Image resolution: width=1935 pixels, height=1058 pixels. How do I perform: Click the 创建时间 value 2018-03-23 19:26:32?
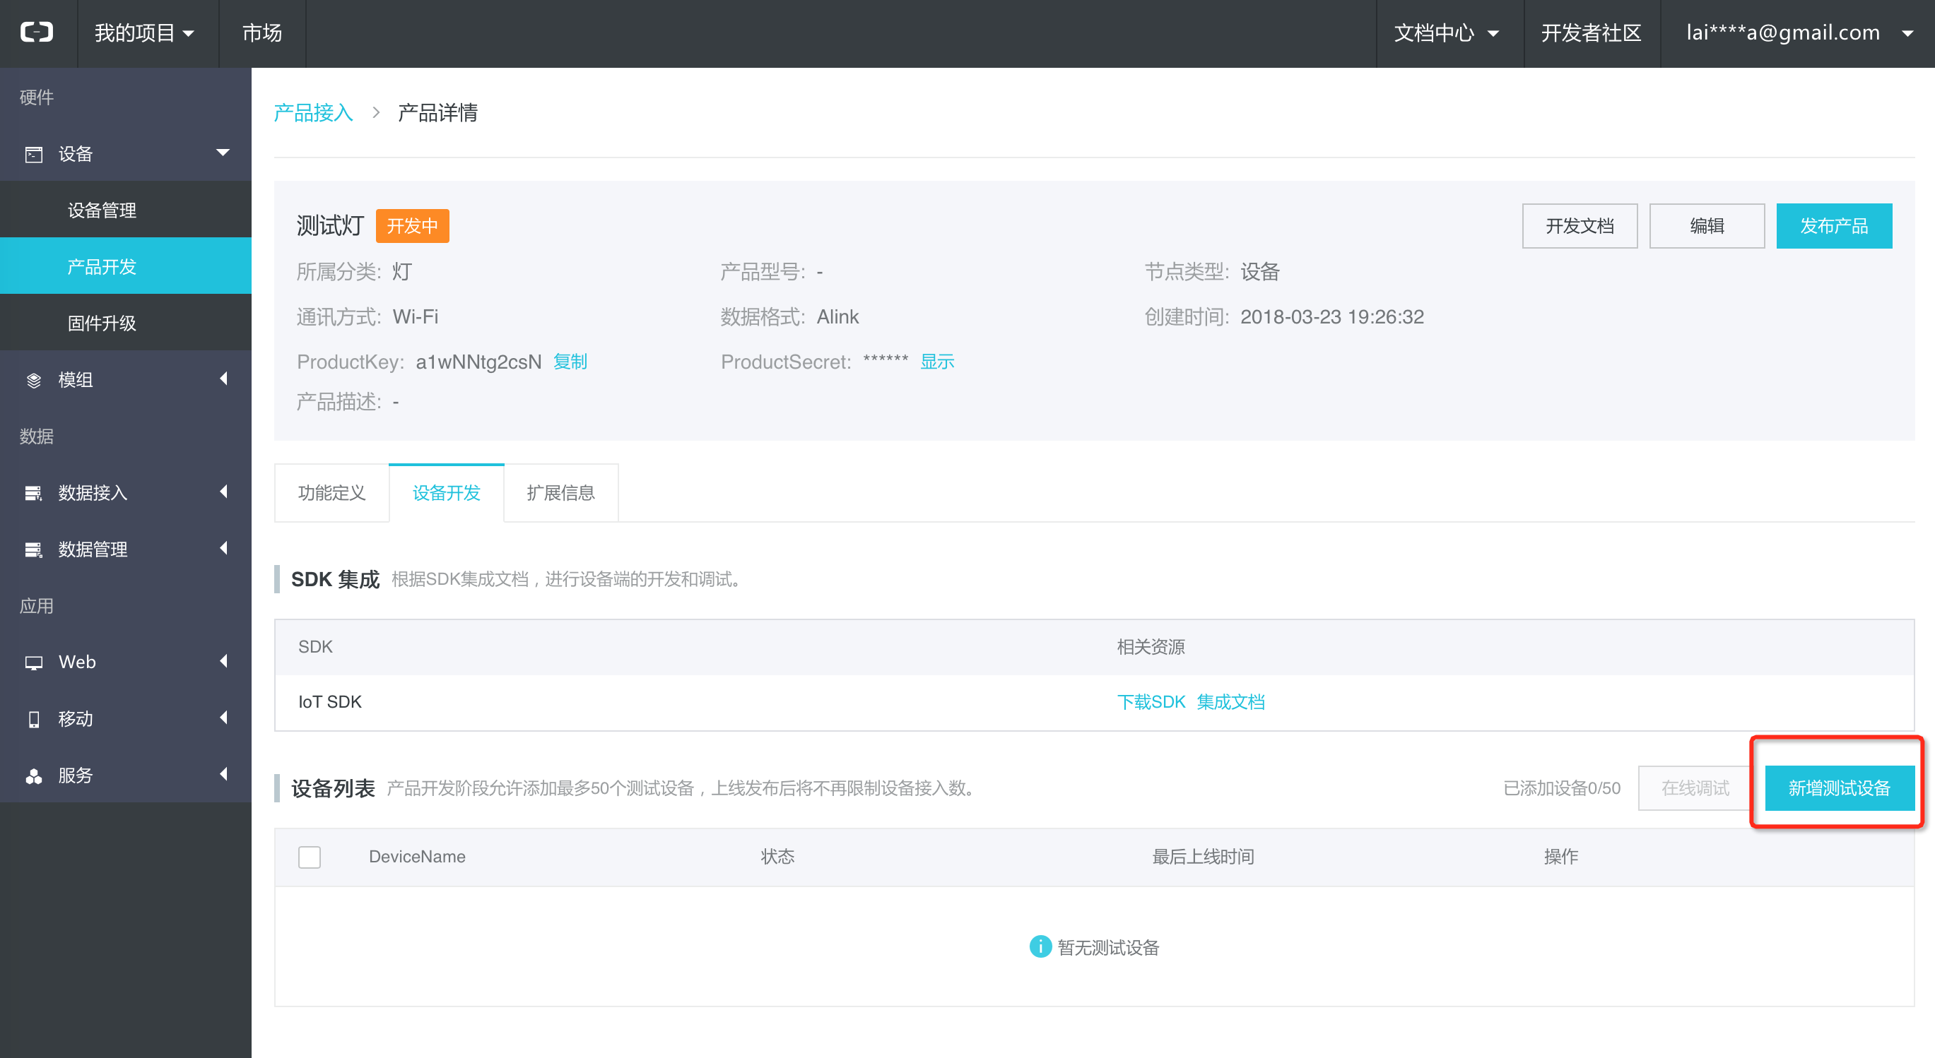pyautogui.click(x=1332, y=316)
